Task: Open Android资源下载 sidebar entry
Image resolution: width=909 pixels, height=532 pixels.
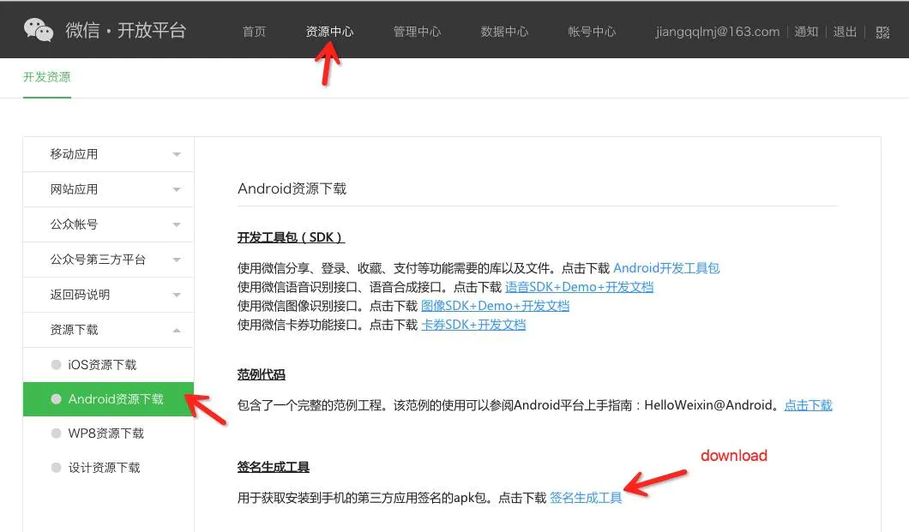Action: tap(108, 399)
